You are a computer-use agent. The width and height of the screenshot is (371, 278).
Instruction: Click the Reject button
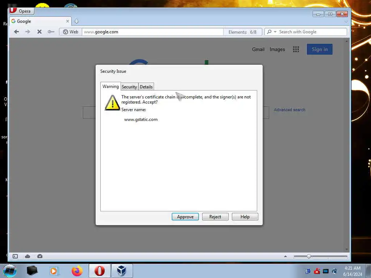(x=215, y=216)
